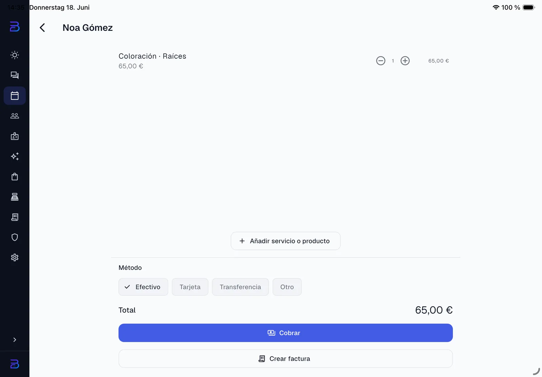Click the Crear factura button

[x=286, y=359]
